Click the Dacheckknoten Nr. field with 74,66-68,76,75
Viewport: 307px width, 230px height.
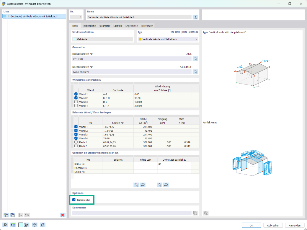(132, 72)
